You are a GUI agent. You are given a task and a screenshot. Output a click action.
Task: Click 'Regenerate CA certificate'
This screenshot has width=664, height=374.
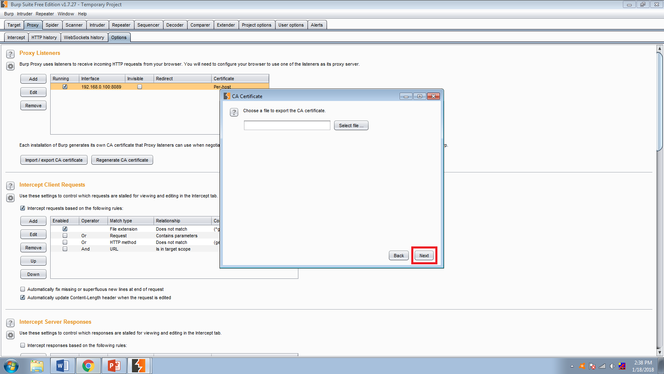point(122,160)
